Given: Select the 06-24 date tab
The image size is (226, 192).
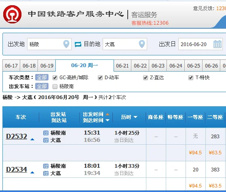Looking at the screenshot, I should pyautogui.click(x=176, y=65).
